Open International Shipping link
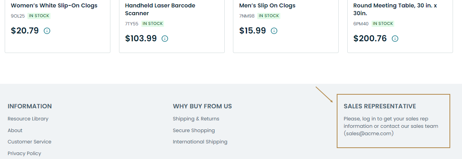This screenshot has height=159, width=462. [x=200, y=142]
